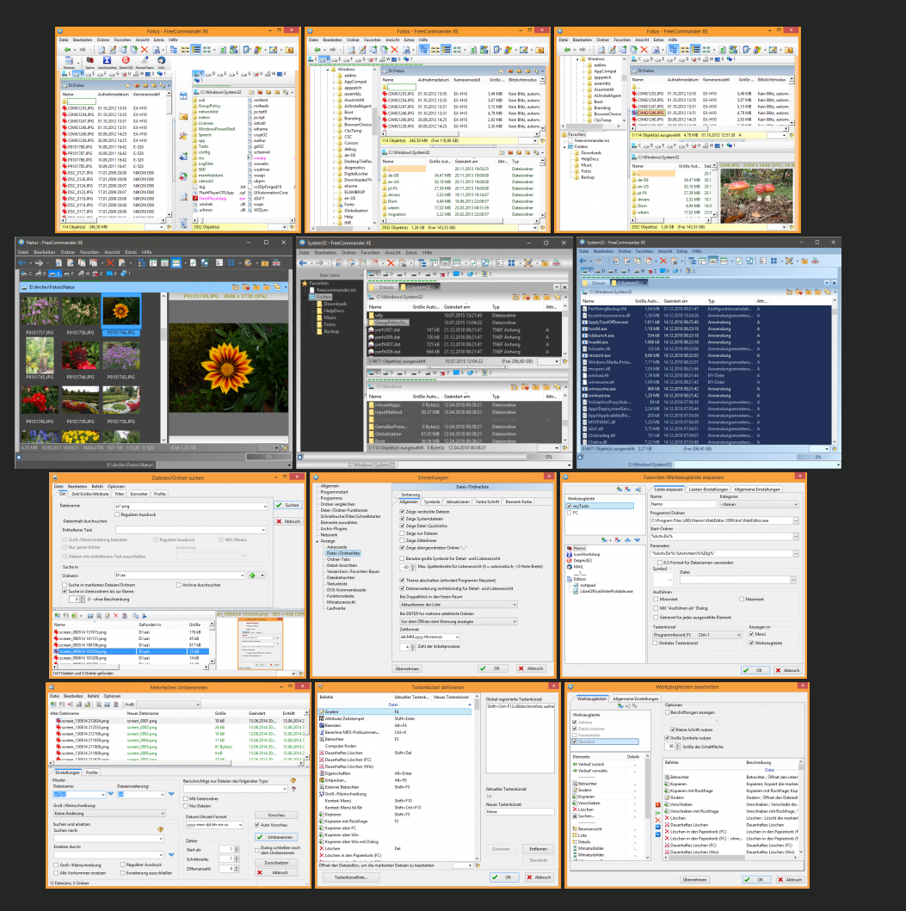Switch to Zeit/Größe/Attribute tab
This screenshot has width=906, height=911.
pyautogui.click(x=90, y=494)
